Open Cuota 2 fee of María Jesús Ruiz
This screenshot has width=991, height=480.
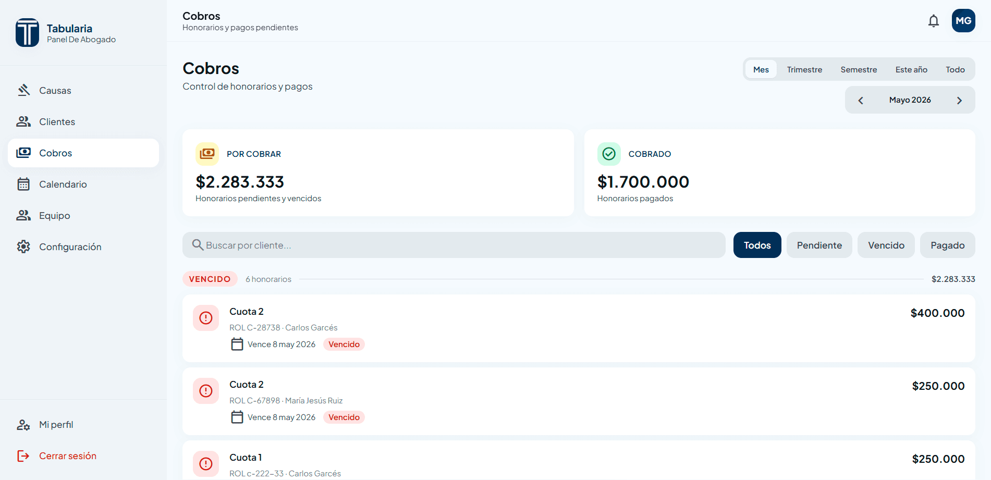click(x=579, y=401)
